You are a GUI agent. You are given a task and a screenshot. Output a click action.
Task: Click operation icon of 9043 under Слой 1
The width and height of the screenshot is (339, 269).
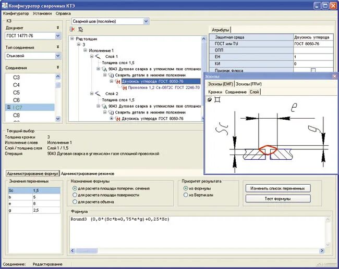[x=105, y=69]
